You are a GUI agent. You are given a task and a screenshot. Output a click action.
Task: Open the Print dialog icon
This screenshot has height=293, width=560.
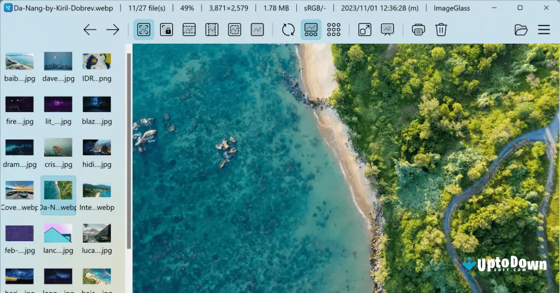tap(418, 29)
